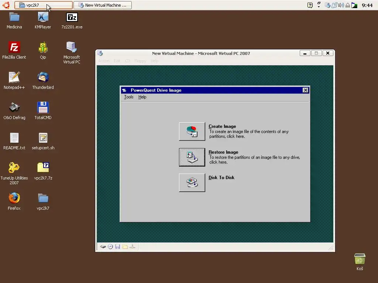Select the Notepad++ desktop icon
Image resolution: width=378 pixels, height=283 pixels.
click(14, 81)
